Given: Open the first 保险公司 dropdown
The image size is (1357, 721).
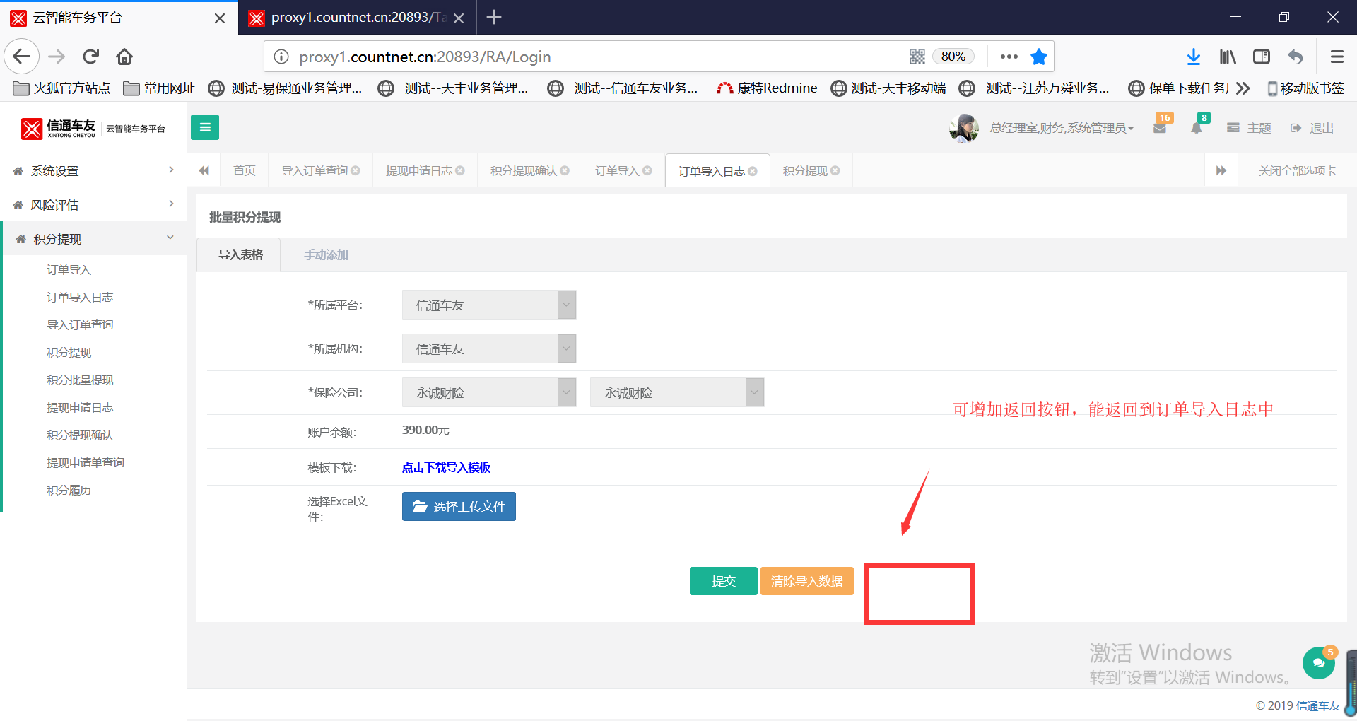Looking at the screenshot, I should click(489, 392).
